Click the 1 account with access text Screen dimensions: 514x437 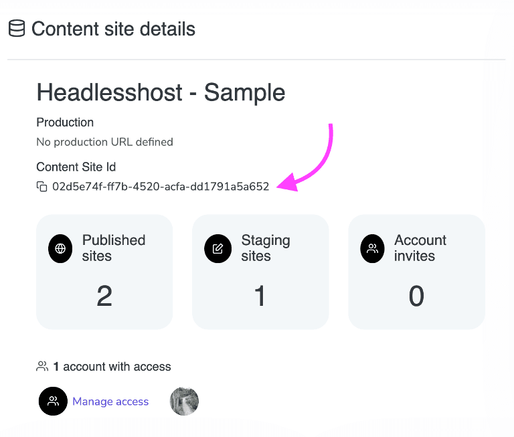click(112, 367)
